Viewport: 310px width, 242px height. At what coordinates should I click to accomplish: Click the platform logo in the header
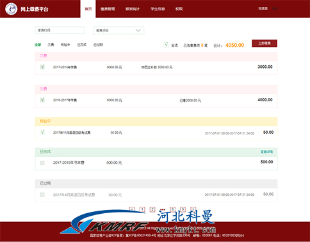click(11, 9)
